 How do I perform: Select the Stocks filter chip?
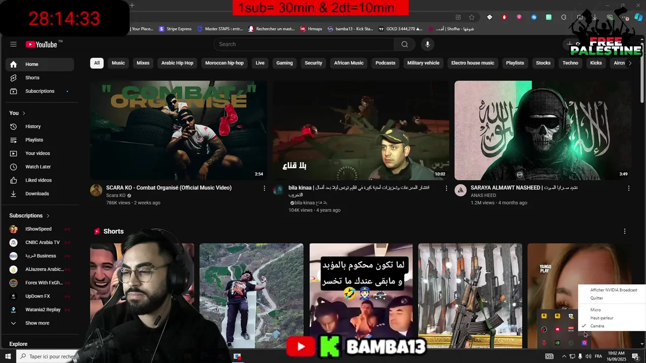pos(543,63)
